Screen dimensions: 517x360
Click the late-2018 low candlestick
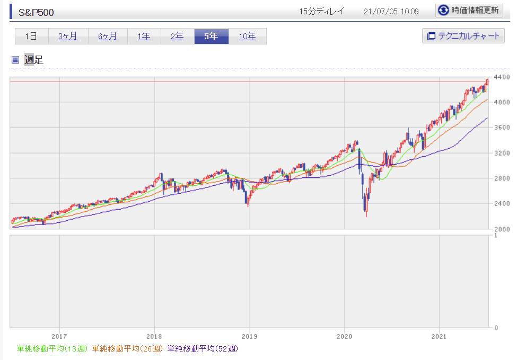[x=248, y=201]
